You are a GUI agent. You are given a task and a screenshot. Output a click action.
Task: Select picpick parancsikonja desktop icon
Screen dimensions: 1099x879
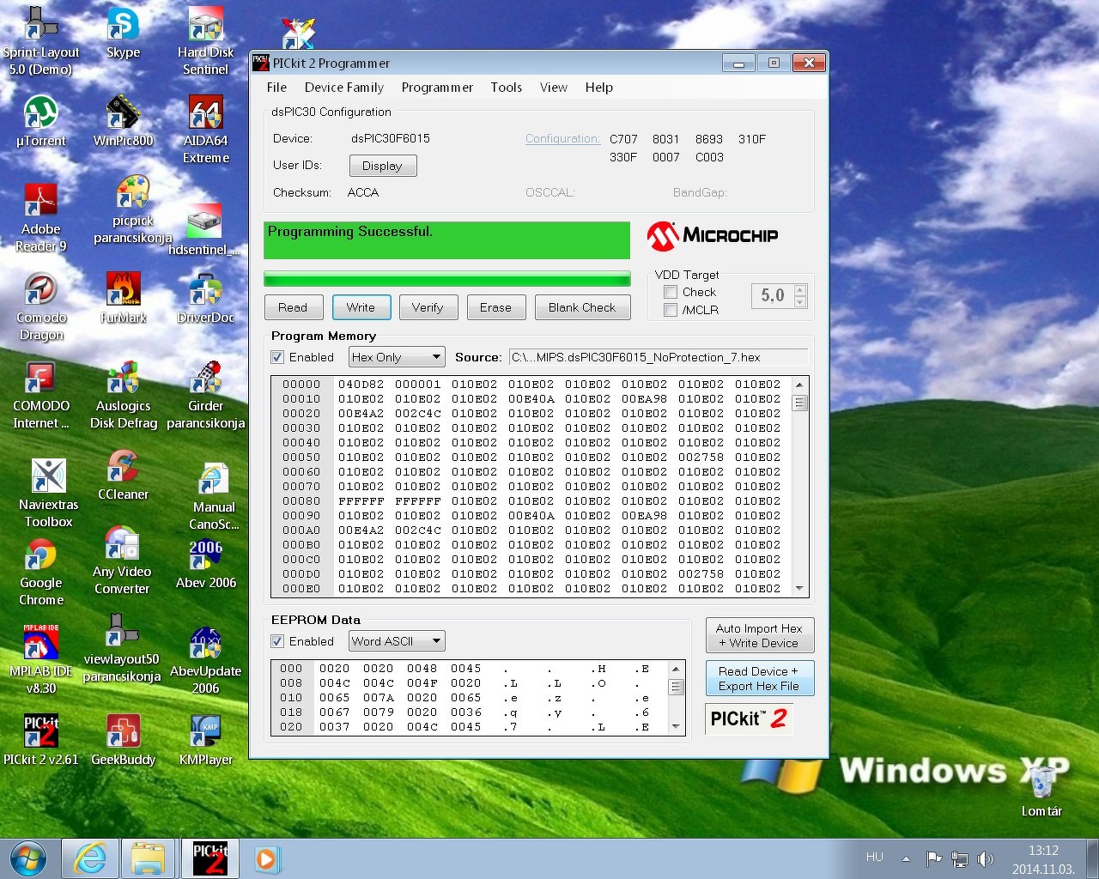[132, 209]
